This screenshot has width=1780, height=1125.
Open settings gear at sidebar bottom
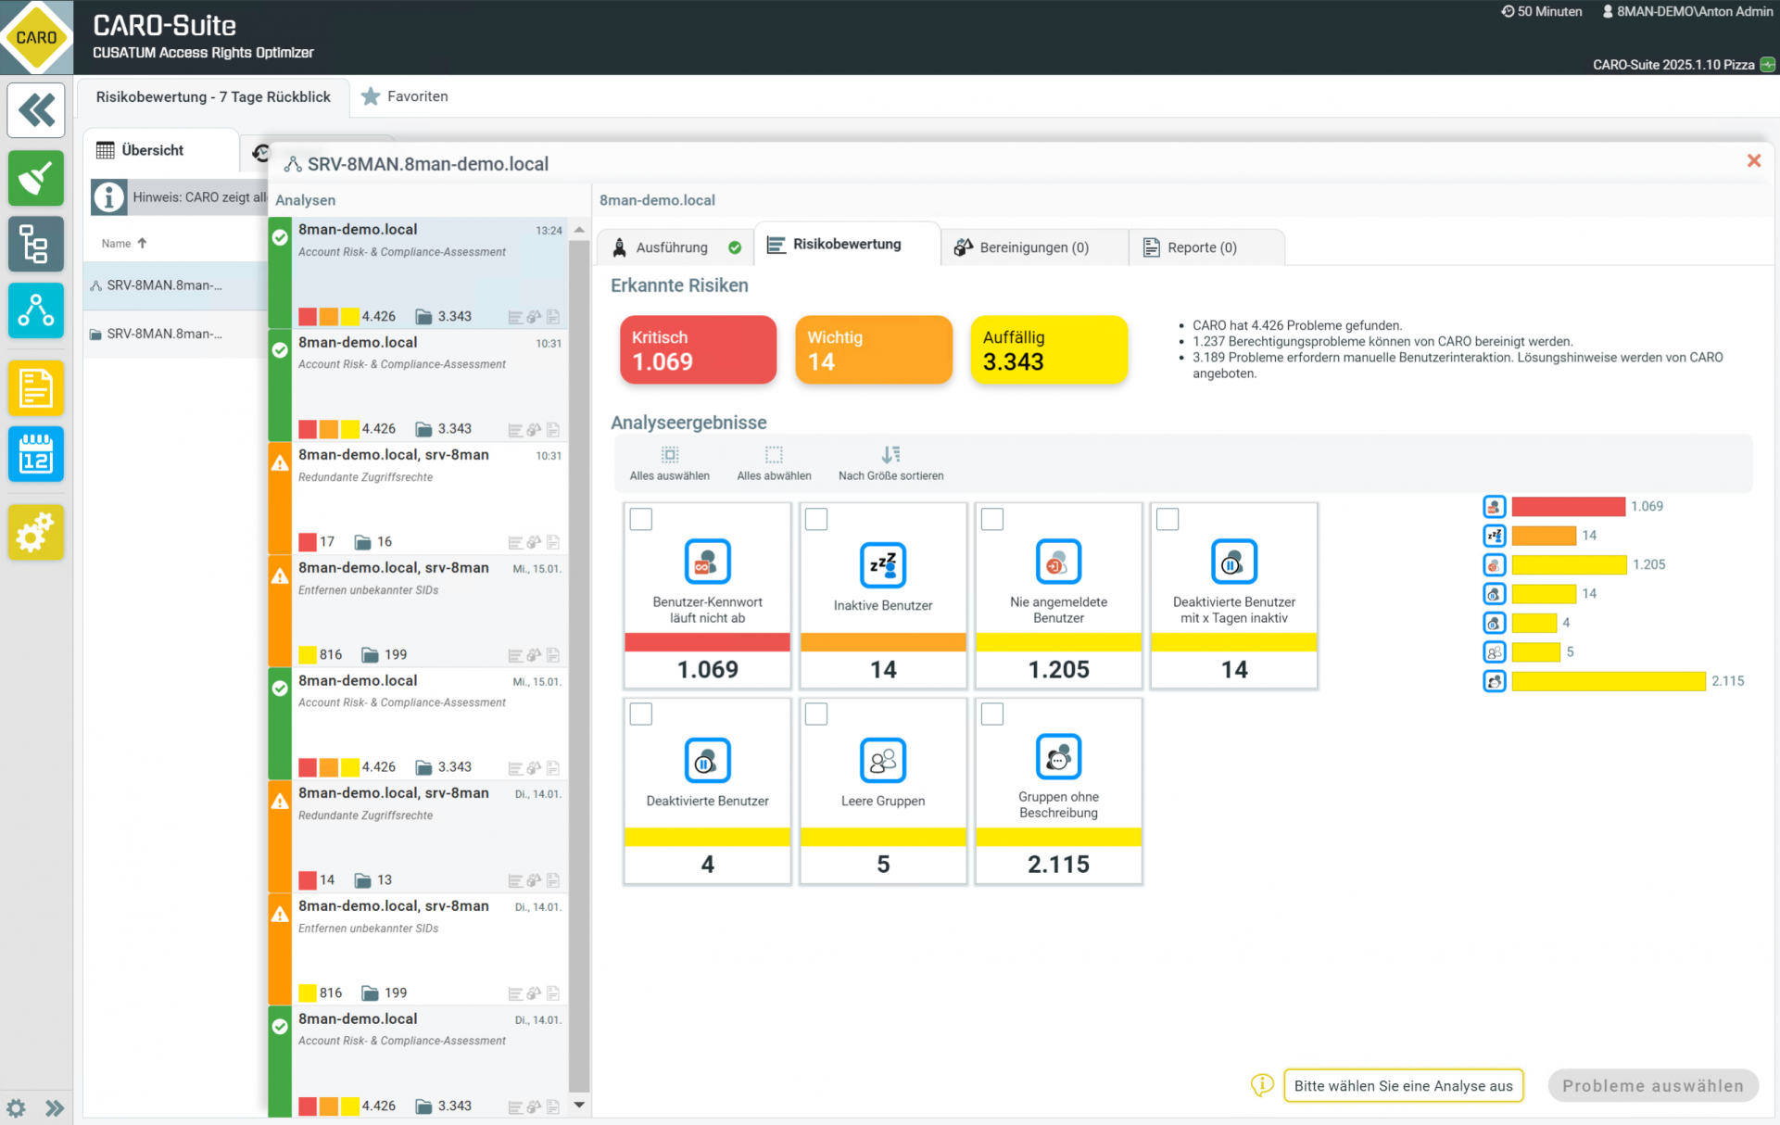tap(16, 1107)
